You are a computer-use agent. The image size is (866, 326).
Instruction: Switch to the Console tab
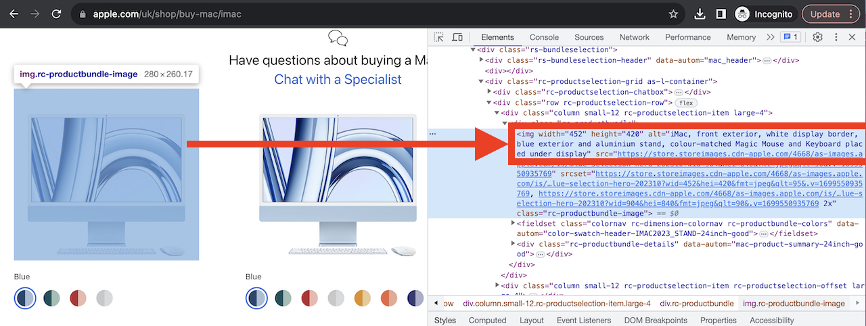pyautogui.click(x=544, y=37)
